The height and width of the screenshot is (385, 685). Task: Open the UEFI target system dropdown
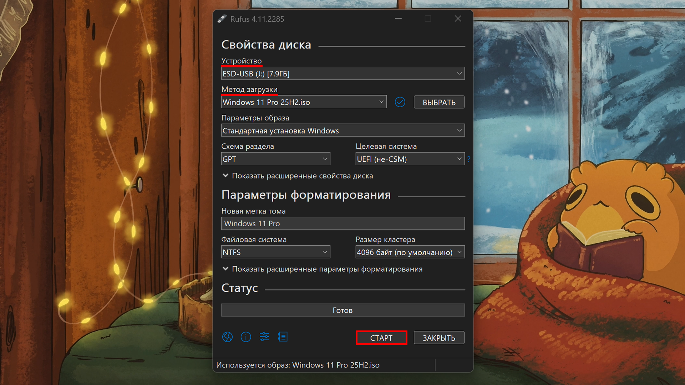tap(410, 159)
